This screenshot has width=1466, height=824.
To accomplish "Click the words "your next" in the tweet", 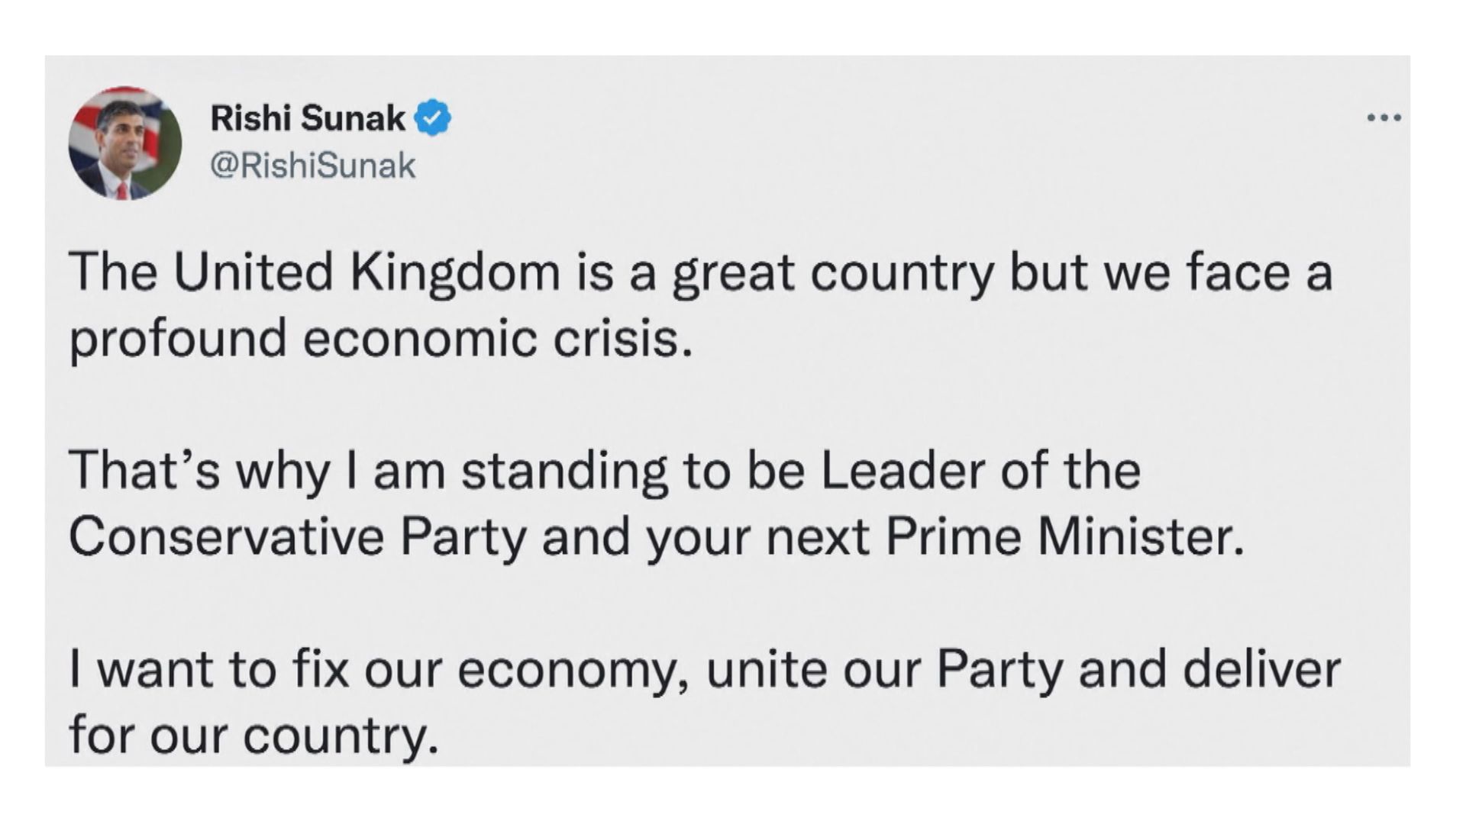I will 757,536.
